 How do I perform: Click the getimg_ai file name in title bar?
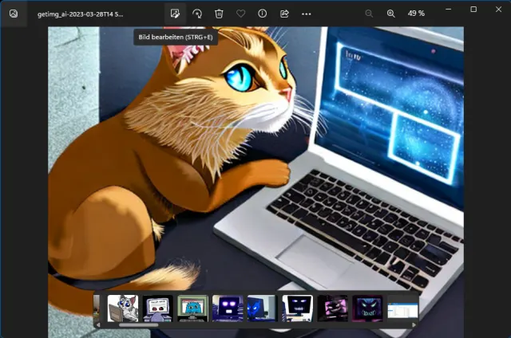(80, 14)
